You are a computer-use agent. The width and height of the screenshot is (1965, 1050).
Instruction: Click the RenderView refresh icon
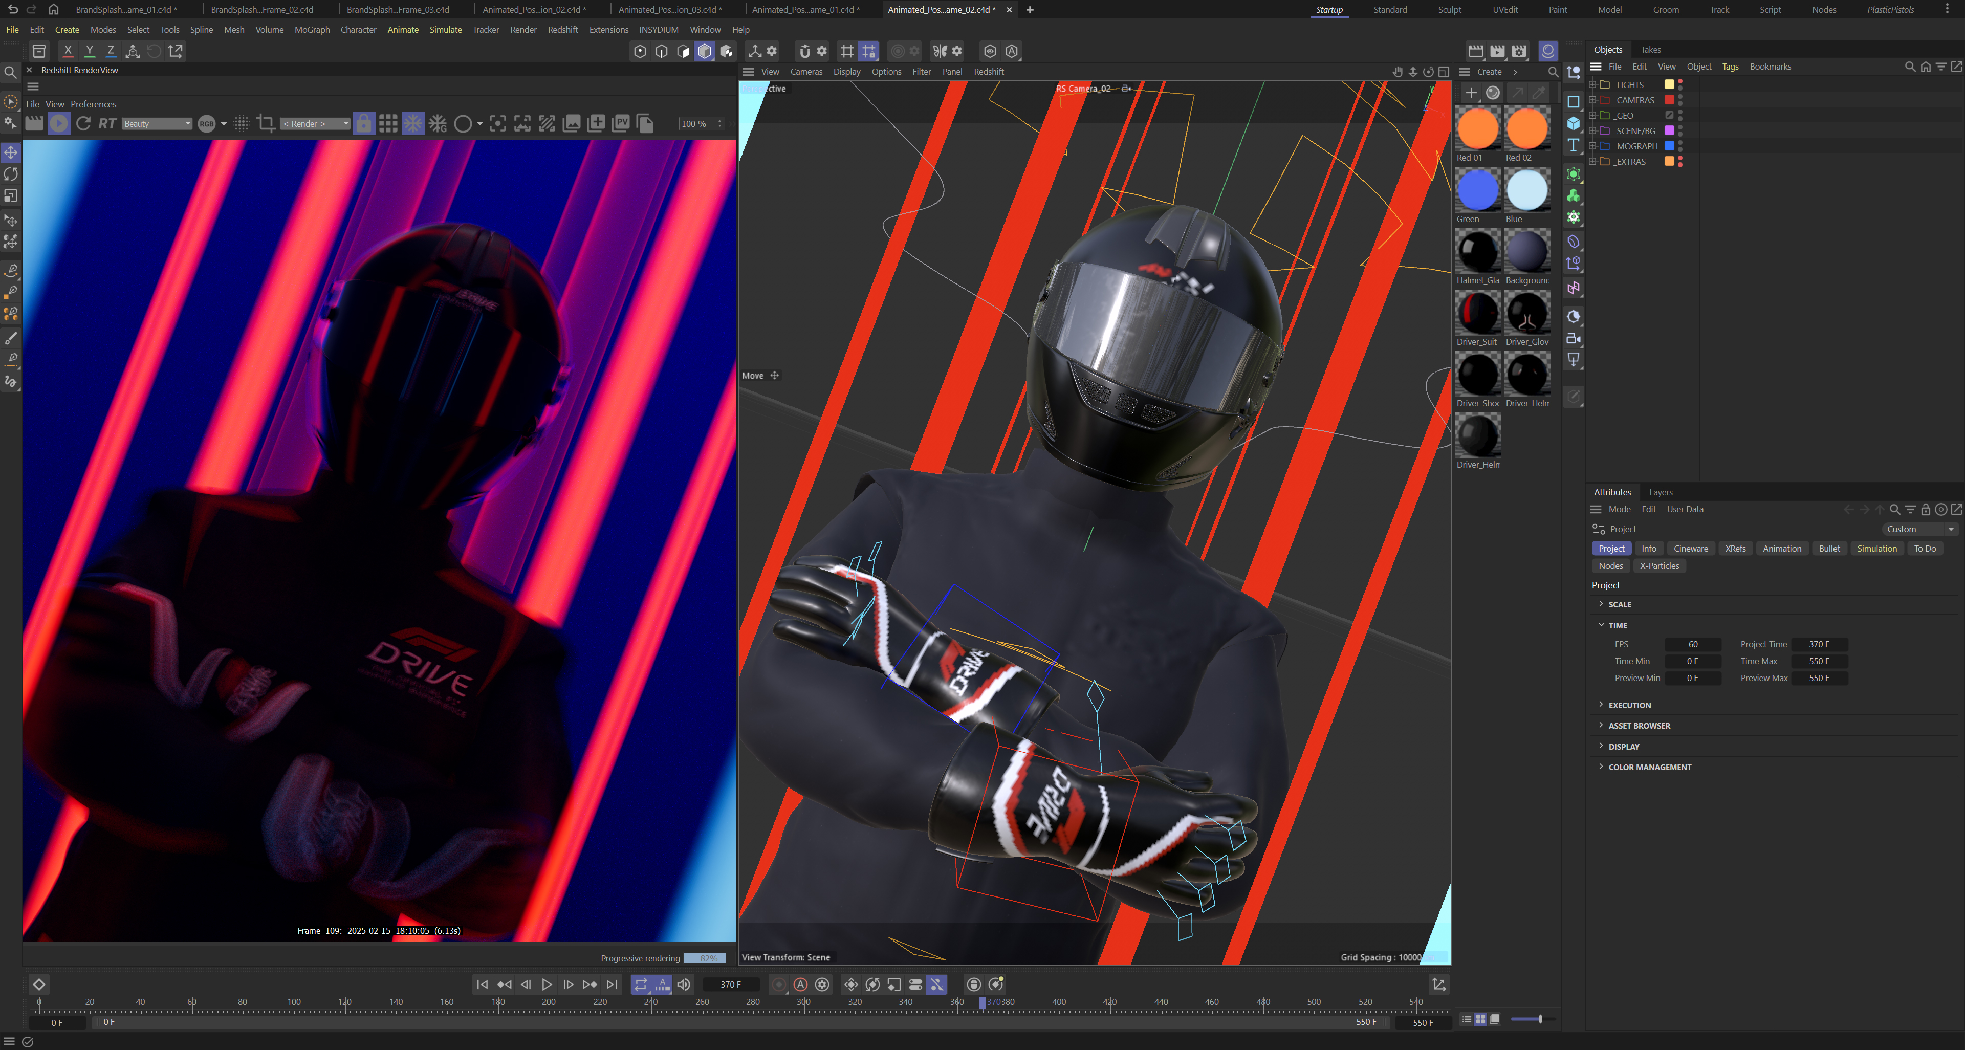tap(83, 123)
